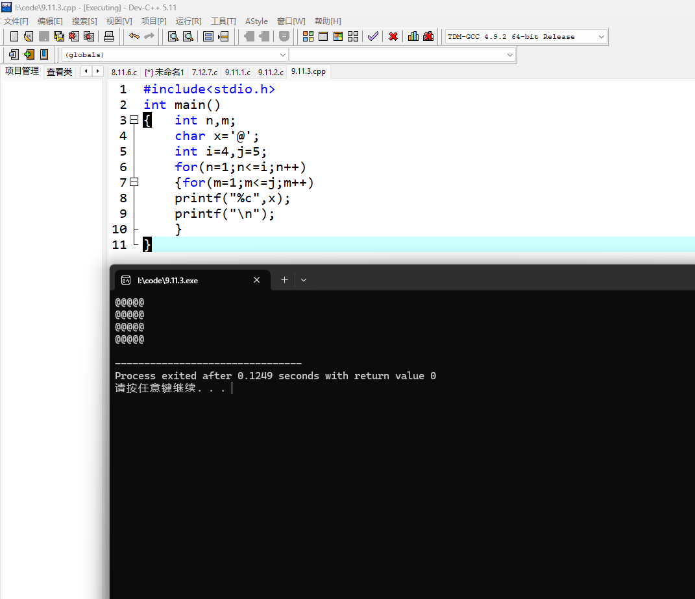The width and height of the screenshot is (695, 599).
Task: Click the Close file icon
Action: coord(74,36)
